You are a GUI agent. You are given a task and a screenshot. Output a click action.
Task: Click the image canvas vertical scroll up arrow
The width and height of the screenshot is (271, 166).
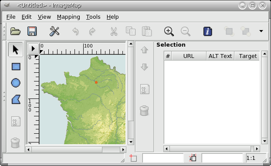[x=131, y=44]
